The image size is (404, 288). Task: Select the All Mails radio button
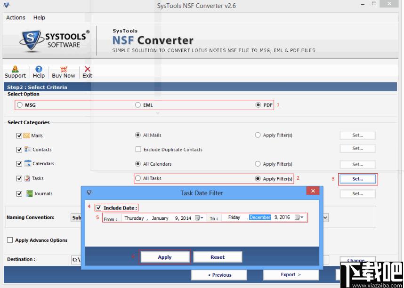[138, 135]
